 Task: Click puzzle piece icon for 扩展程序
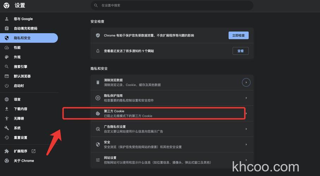[x=7, y=151]
